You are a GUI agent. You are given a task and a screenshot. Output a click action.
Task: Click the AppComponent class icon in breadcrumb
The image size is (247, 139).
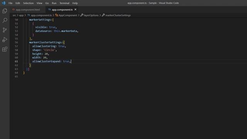tap(57, 15)
